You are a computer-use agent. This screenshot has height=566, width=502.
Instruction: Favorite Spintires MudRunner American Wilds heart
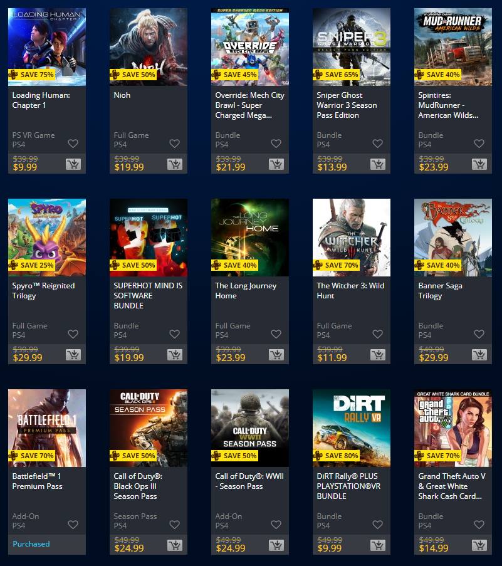(x=479, y=144)
